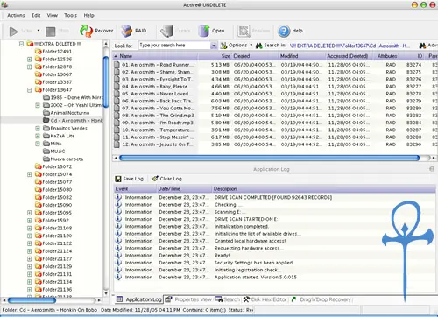Click the grayed Create image icon

click(x=167, y=31)
